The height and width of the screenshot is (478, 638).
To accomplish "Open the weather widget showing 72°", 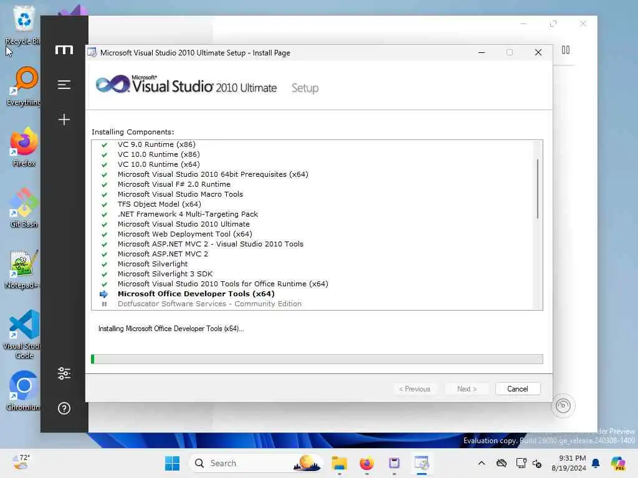I will (21, 462).
